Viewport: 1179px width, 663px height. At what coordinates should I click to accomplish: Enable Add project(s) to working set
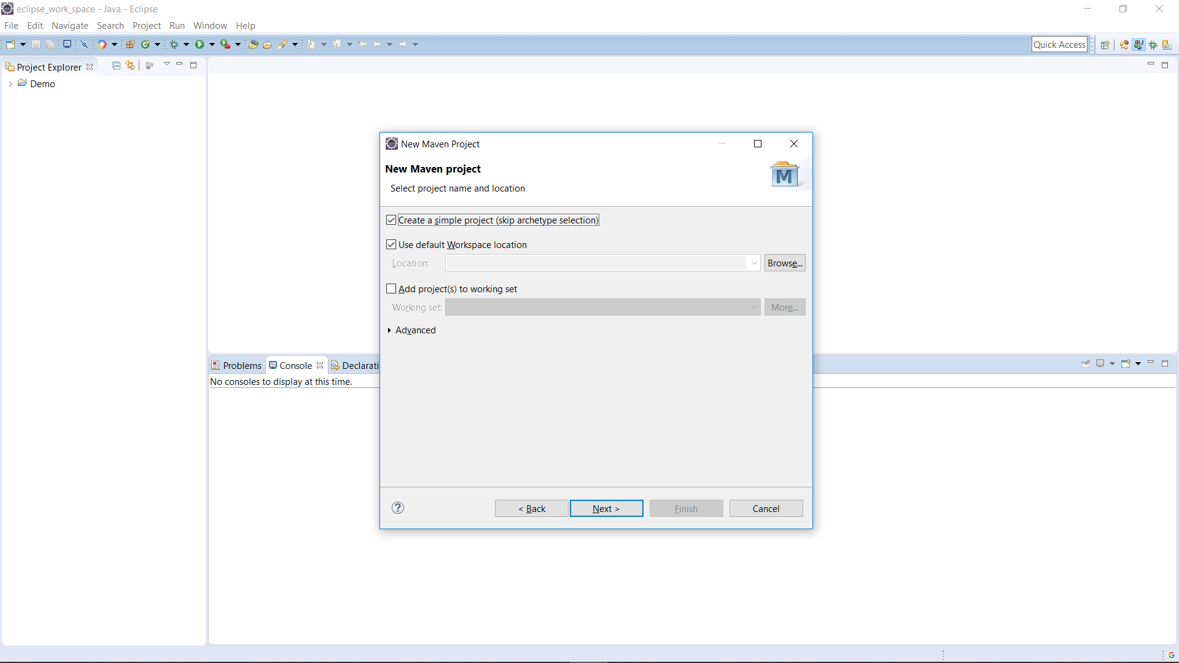click(x=391, y=289)
